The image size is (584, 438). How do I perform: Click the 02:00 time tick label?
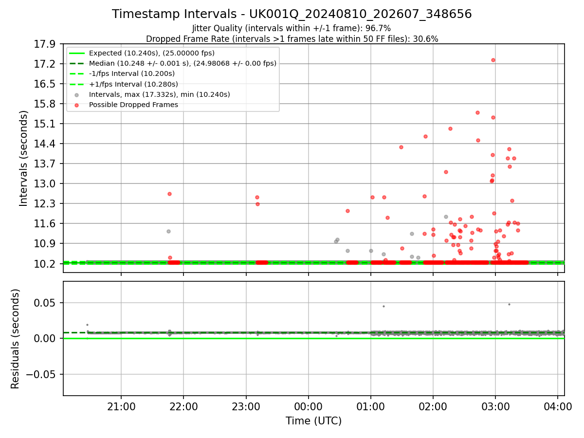[433, 407]
